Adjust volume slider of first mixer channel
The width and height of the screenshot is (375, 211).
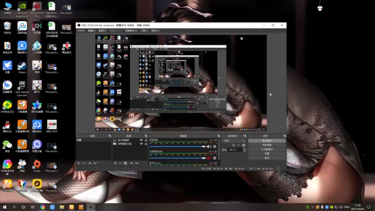pos(178,146)
